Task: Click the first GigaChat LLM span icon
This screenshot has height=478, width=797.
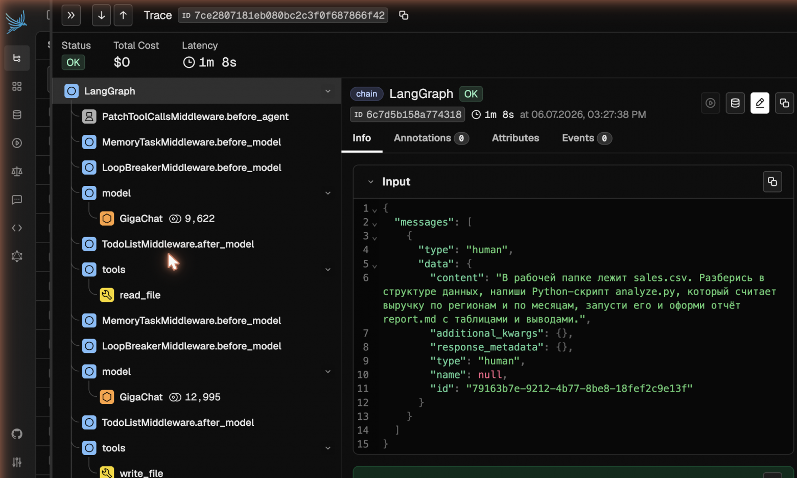Action: coord(107,219)
